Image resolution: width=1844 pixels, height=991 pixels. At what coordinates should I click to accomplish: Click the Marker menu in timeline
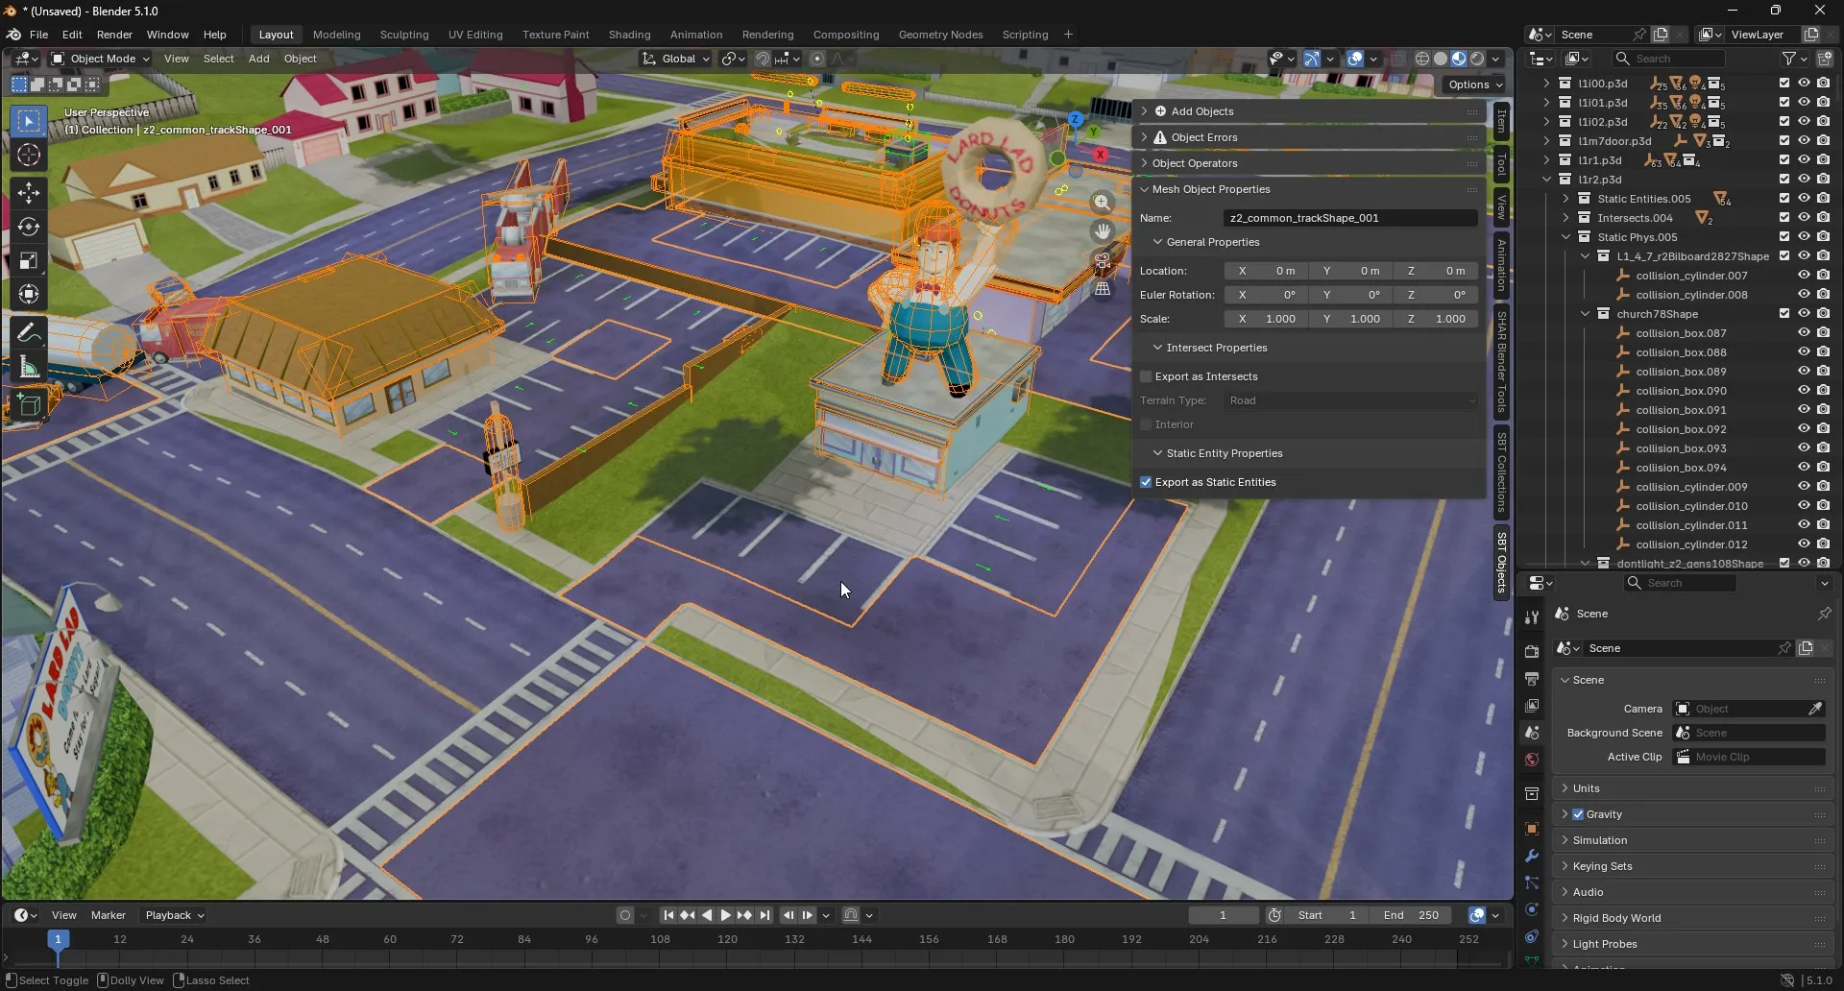109,915
